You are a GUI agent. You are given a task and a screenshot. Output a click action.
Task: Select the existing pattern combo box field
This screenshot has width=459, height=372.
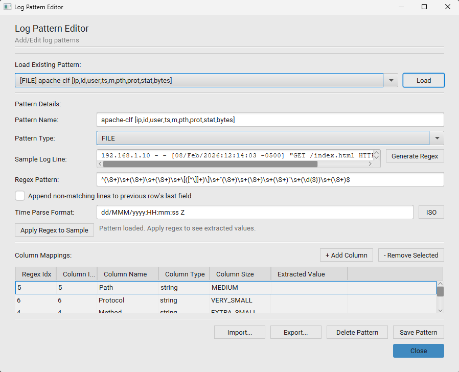199,80
